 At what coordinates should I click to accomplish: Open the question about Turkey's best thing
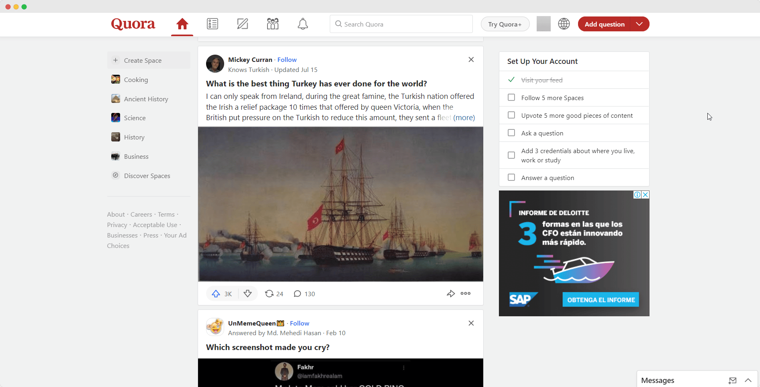[317, 84]
